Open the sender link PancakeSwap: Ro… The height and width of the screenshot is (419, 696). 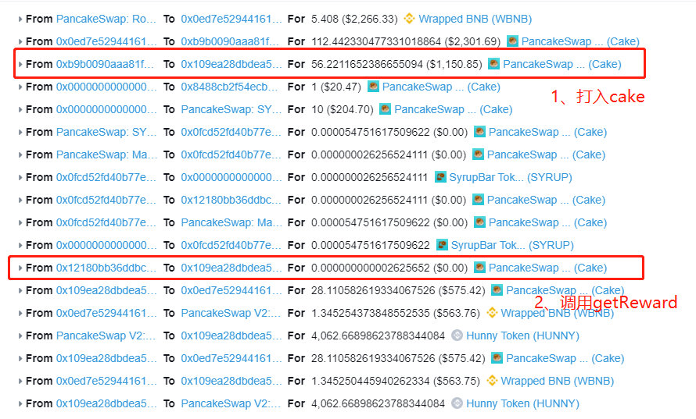(x=106, y=19)
